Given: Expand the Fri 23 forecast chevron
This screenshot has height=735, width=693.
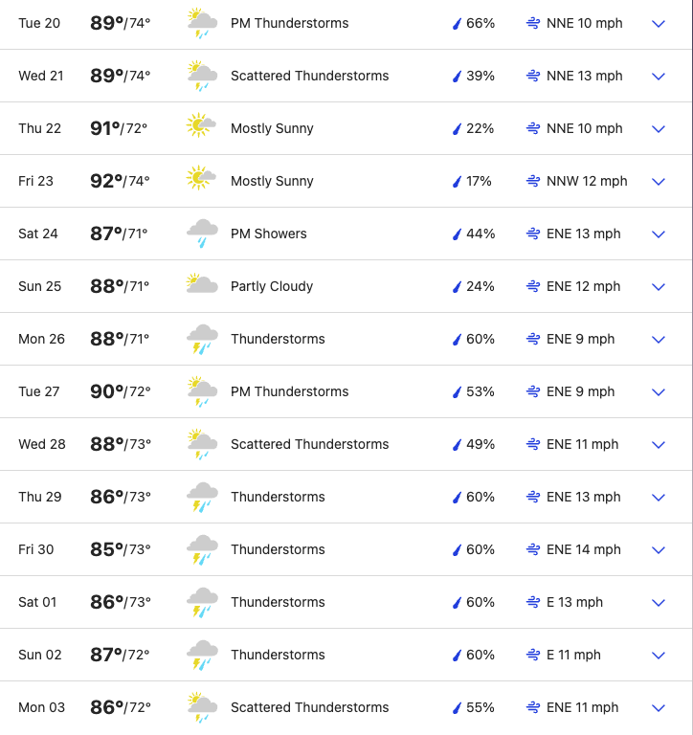Looking at the screenshot, I should [659, 181].
